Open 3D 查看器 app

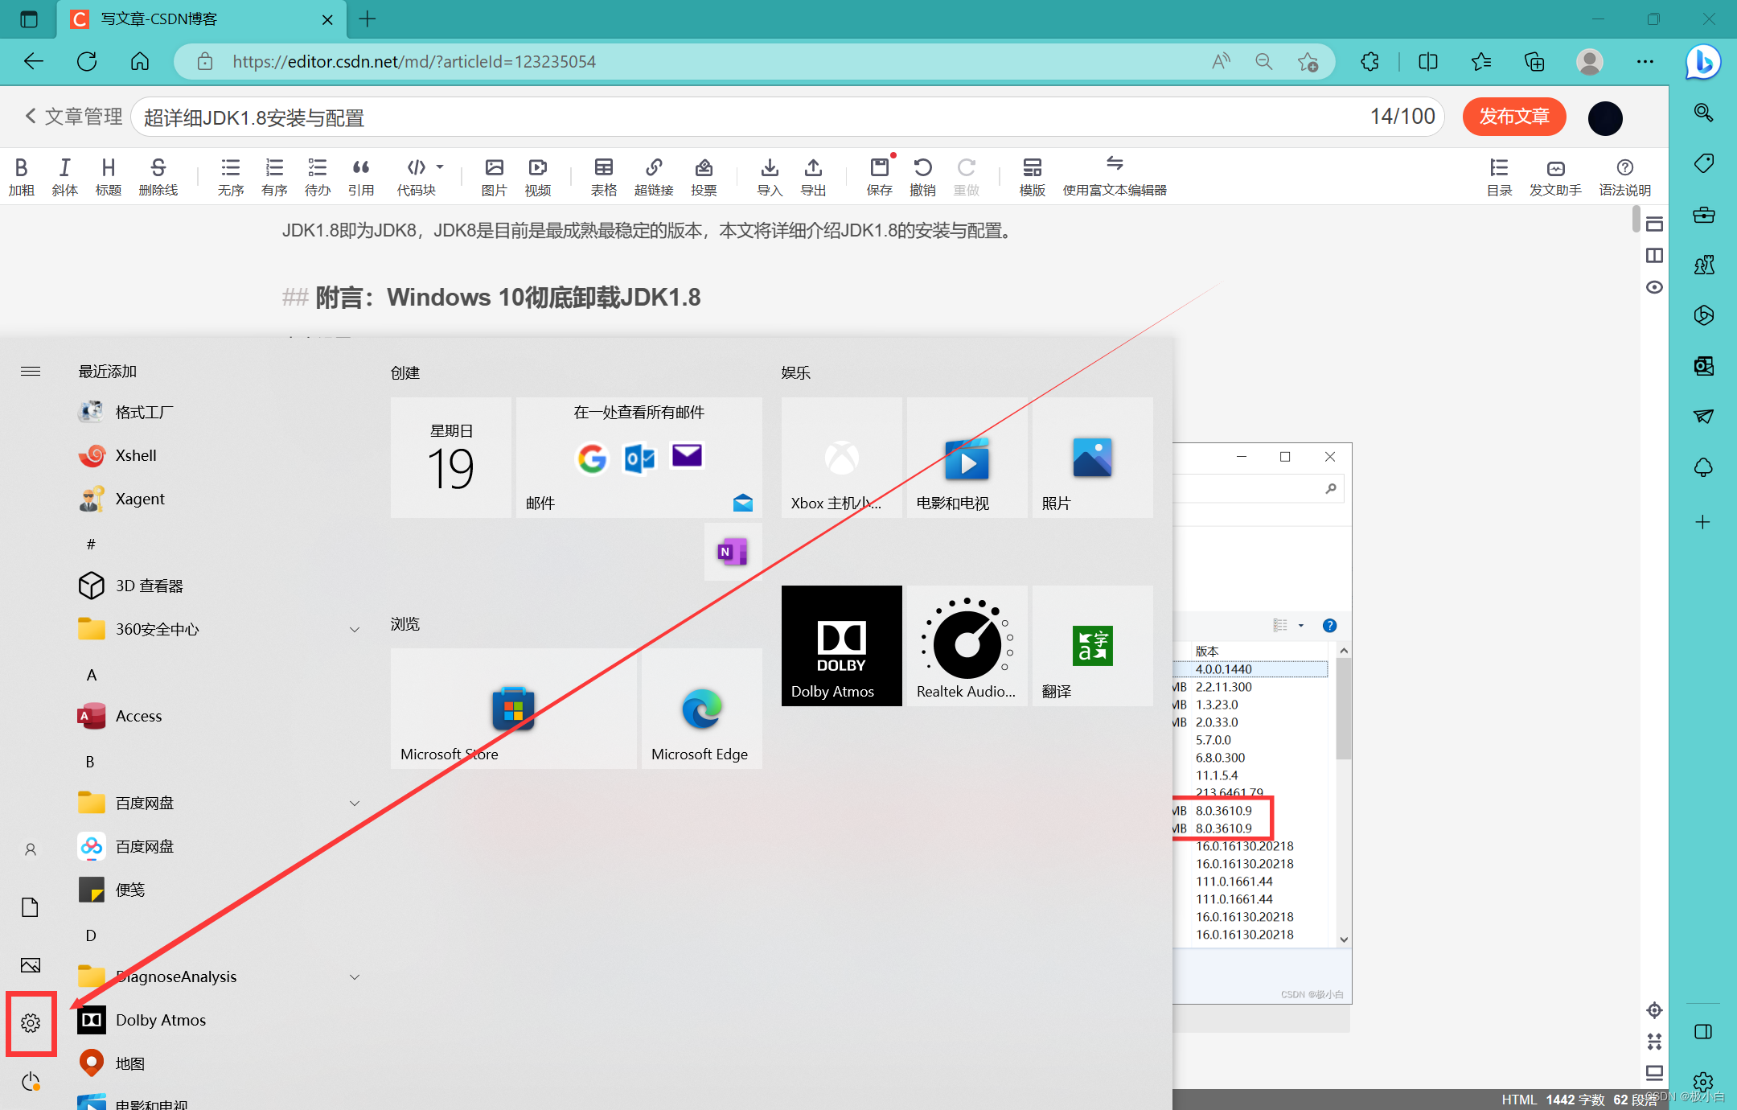point(217,586)
